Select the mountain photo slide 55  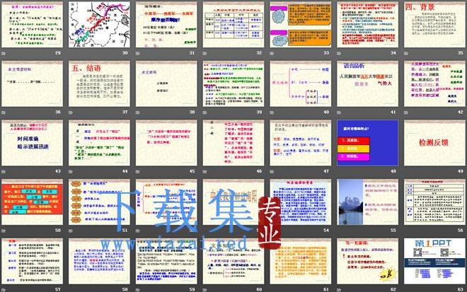coord(367,202)
